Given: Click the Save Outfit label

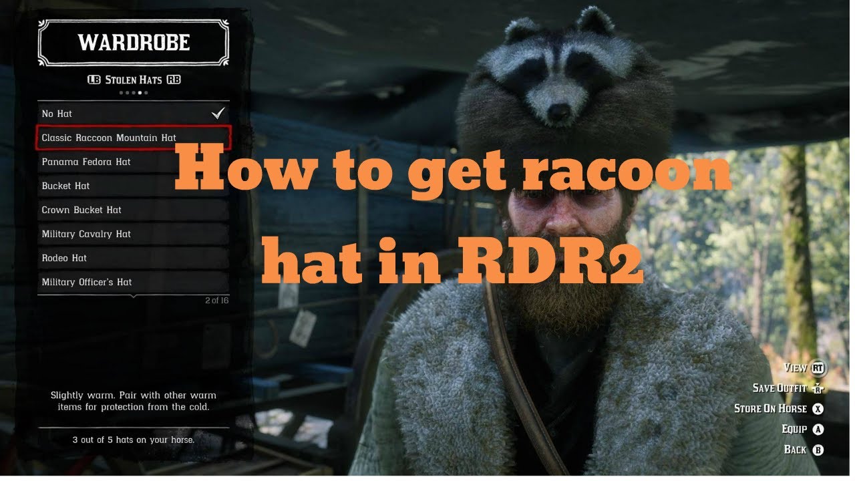Looking at the screenshot, I should tap(780, 388).
